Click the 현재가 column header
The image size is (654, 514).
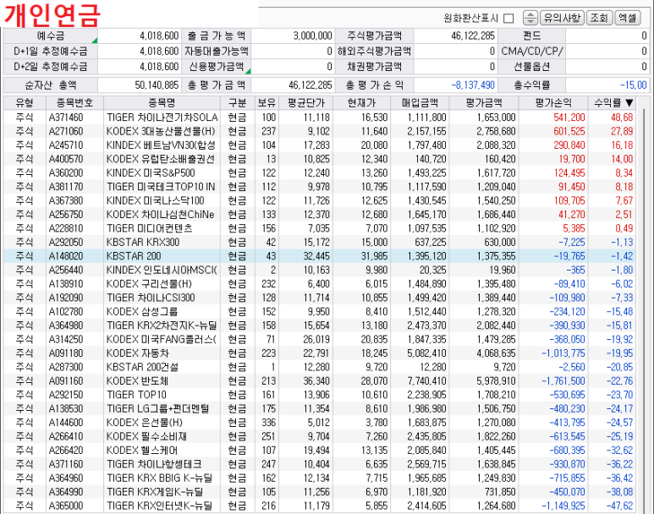(x=361, y=102)
